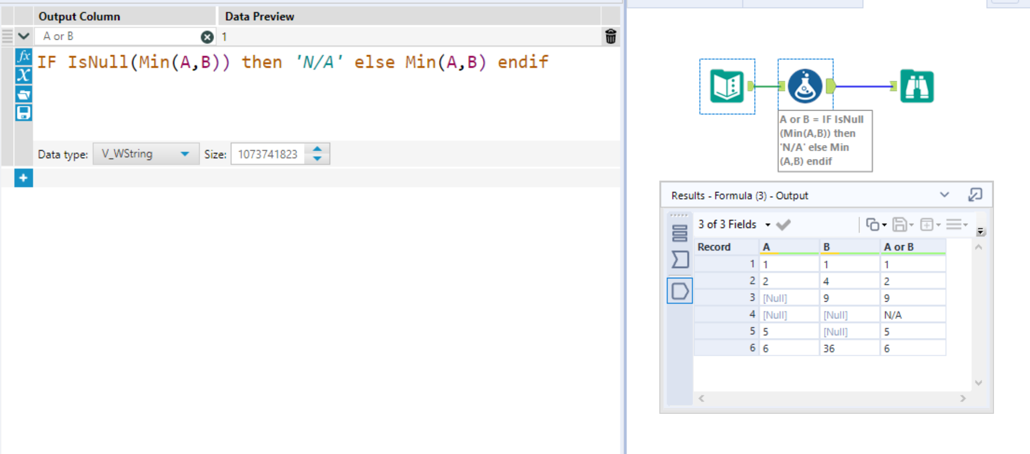Open the Data type V_WString dropdown
Viewport: 1030px width, 454px height.
[146, 154]
